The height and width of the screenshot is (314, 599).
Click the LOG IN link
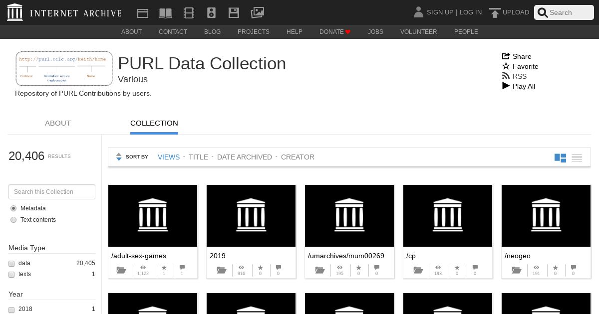(x=471, y=12)
